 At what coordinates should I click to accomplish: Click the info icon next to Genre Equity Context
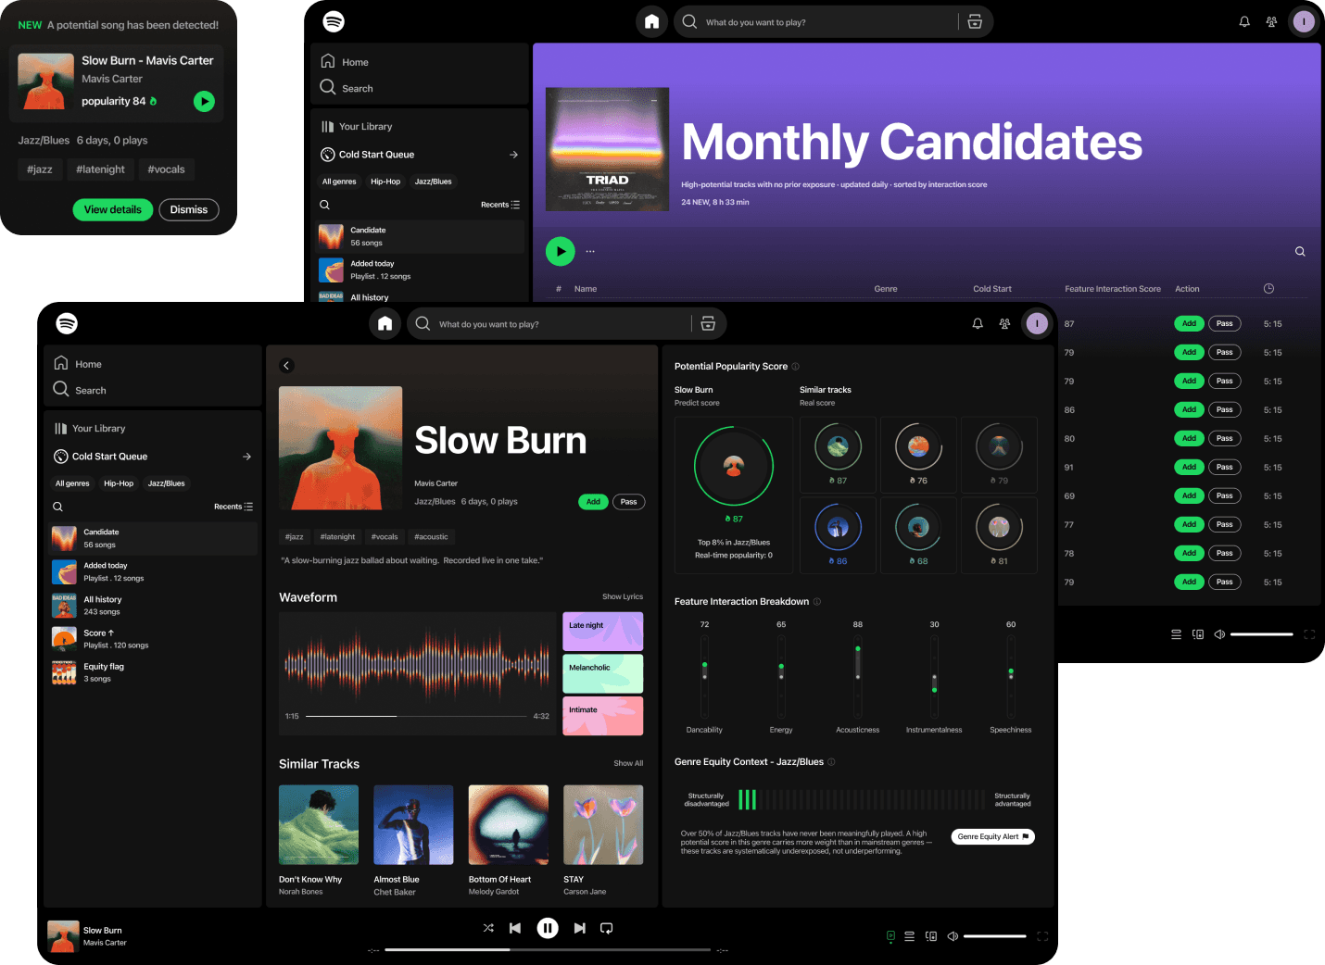coord(831,762)
